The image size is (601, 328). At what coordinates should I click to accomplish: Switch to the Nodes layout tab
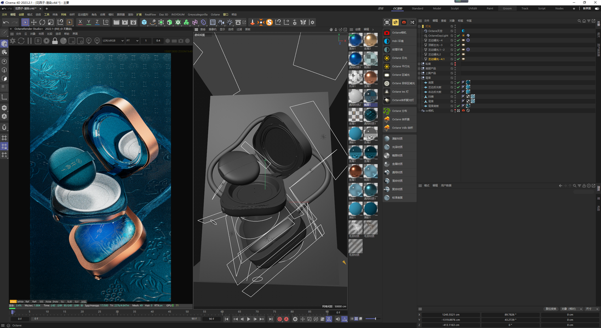[x=559, y=8]
